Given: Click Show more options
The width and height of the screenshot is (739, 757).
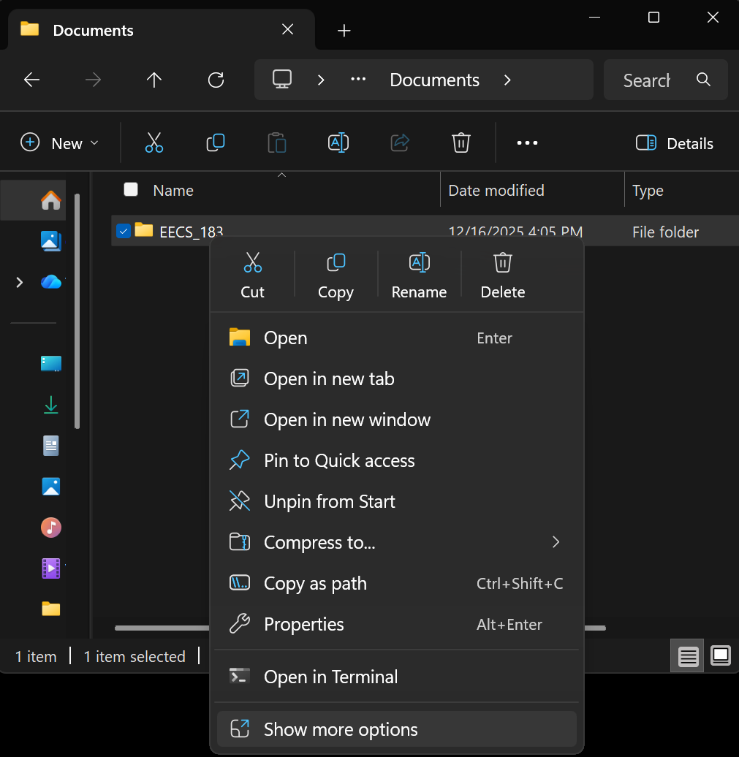Looking at the screenshot, I should (x=396, y=729).
